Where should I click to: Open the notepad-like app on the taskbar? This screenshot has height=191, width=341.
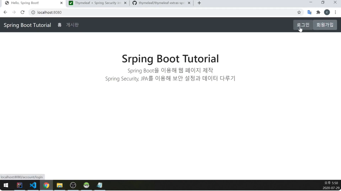(x=100, y=185)
